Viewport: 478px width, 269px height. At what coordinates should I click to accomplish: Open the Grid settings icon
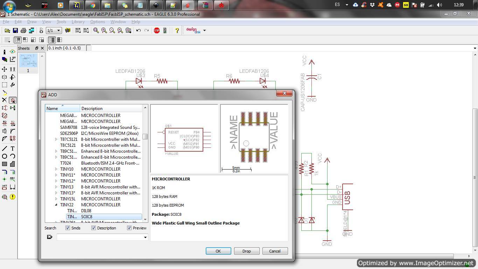[x=7, y=40]
